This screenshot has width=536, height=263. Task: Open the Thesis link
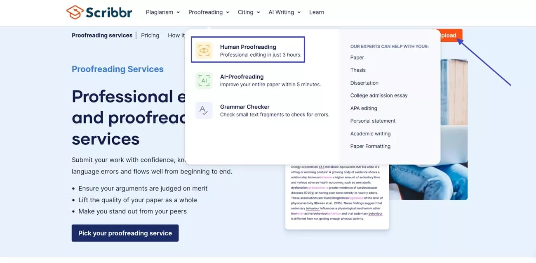click(358, 70)
